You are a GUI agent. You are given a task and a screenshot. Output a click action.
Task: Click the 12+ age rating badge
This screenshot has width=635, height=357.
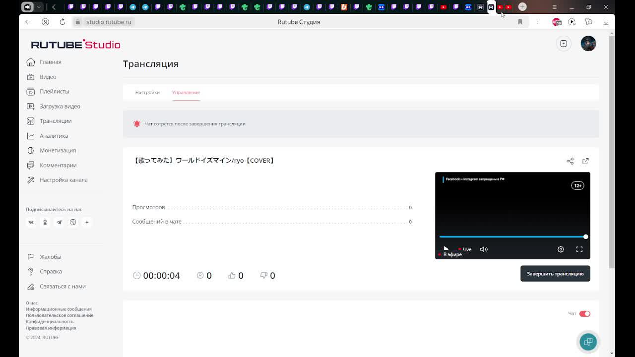577,185
